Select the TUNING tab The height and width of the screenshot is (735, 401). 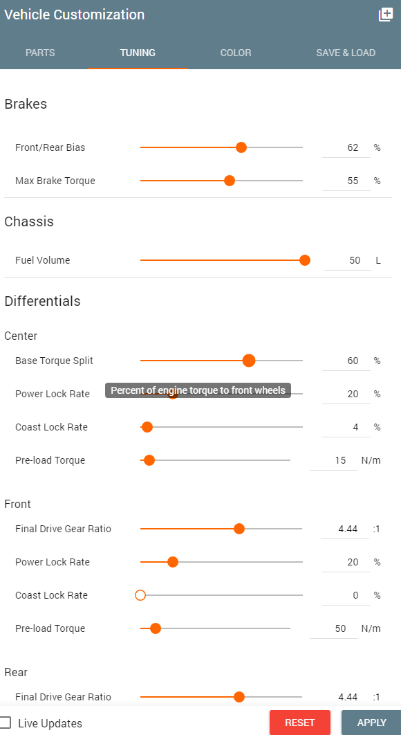coord(138,53)
